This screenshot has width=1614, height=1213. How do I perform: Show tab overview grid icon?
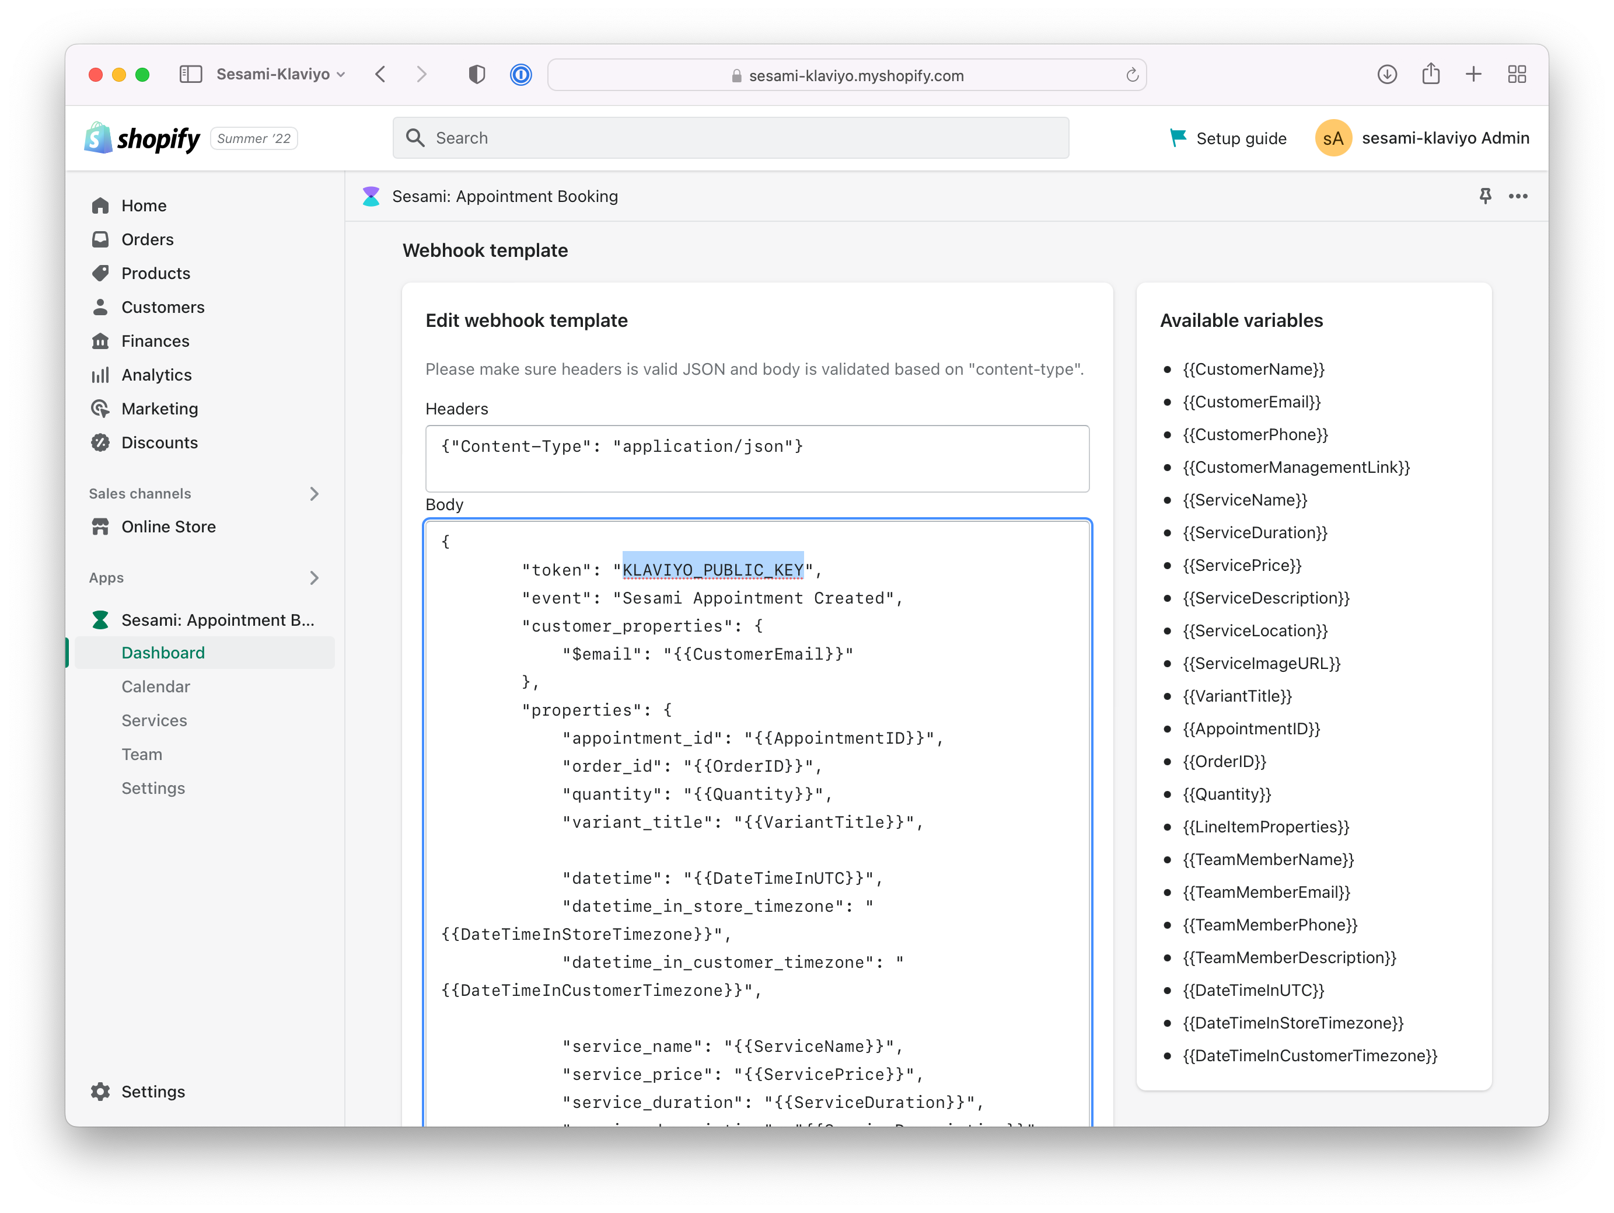(1517, 75)
